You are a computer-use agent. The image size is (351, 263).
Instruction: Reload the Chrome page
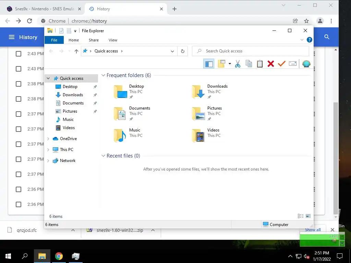point(29,21)
